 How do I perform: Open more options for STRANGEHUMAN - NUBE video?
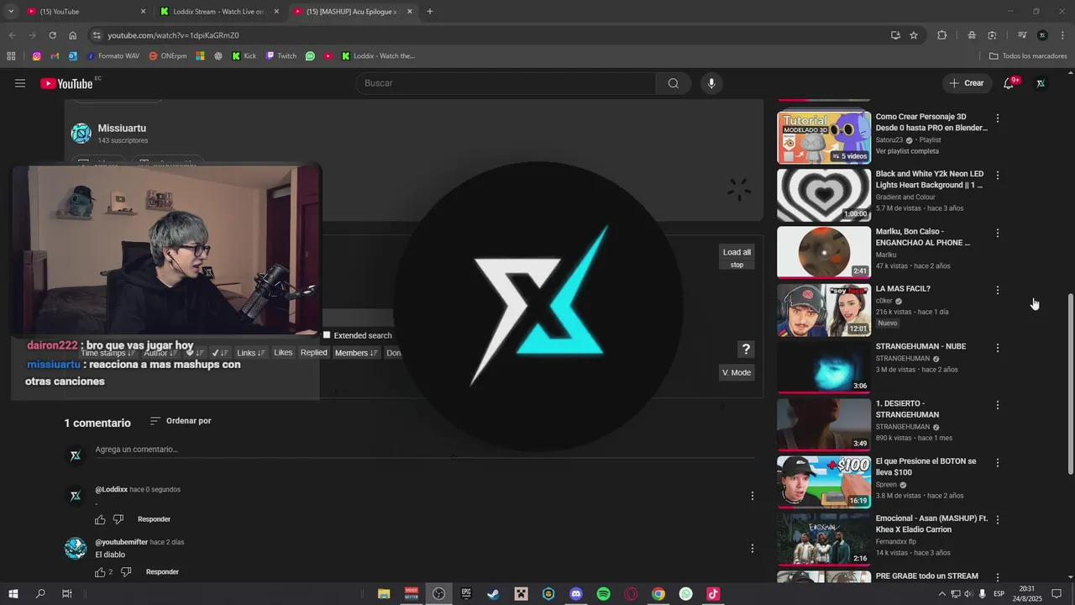pyautogui.click(x=998, y=348)
